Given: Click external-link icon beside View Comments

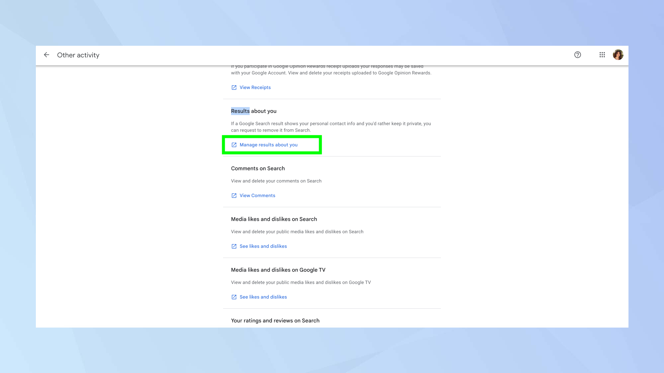Looking at the screenshot, I should pos(234,196).
